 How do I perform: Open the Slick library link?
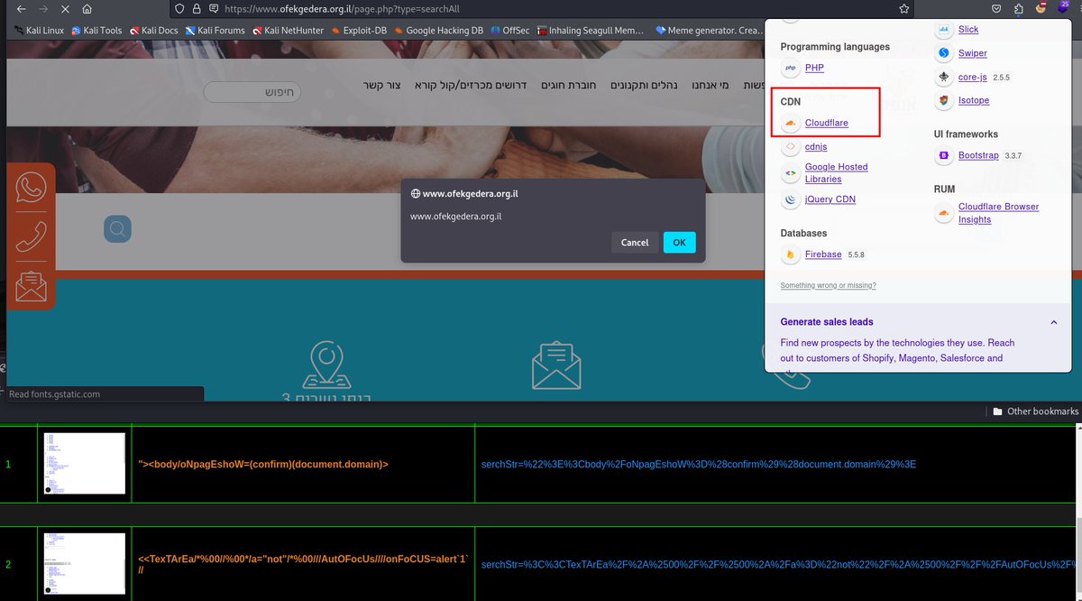(x=968, y=30)
